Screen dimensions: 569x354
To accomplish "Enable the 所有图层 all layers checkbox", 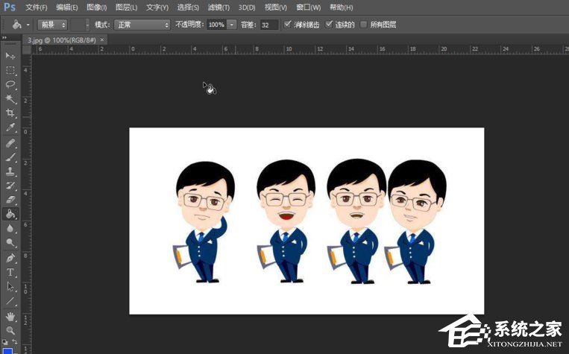I will click(x=363, y=25).
